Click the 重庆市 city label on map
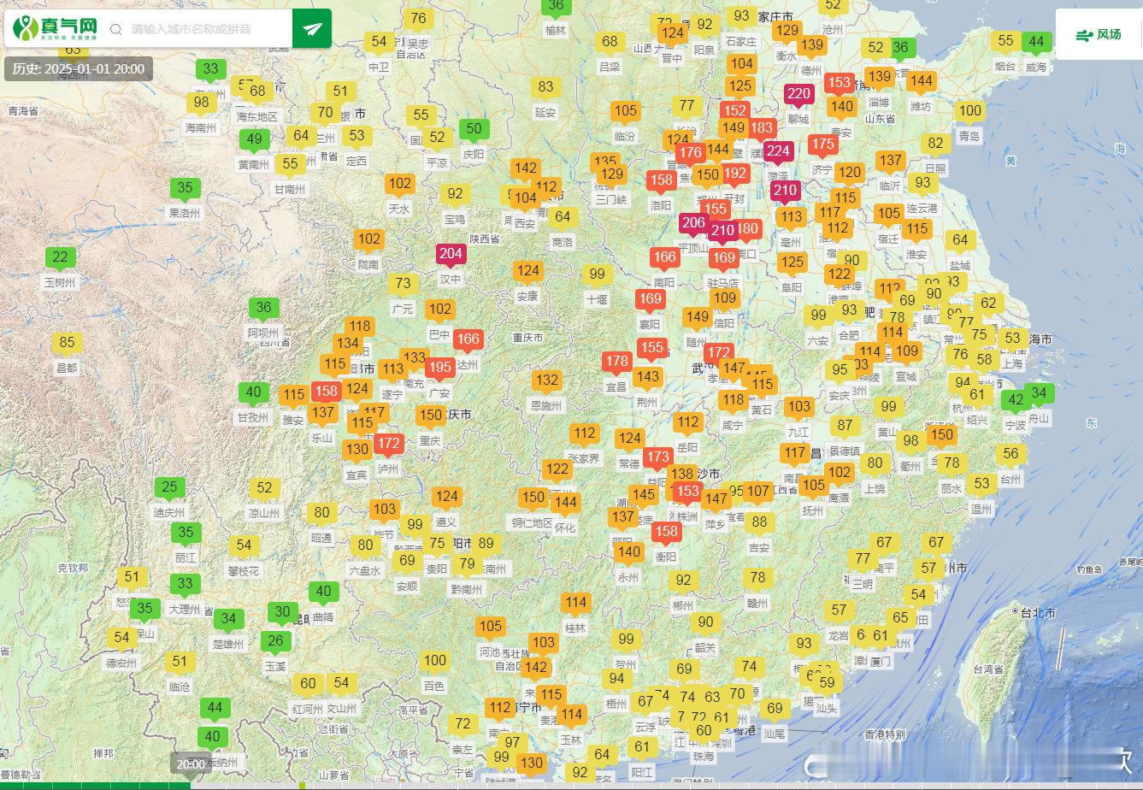This screenshot has height=790, width=1143. tap(527, 338)
